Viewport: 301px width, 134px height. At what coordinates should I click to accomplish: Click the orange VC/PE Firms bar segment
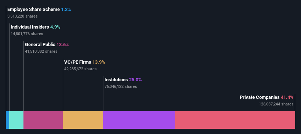tap(83, 120)
